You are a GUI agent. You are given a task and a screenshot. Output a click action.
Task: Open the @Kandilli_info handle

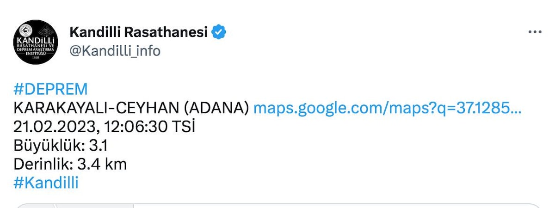coord(115,50)
